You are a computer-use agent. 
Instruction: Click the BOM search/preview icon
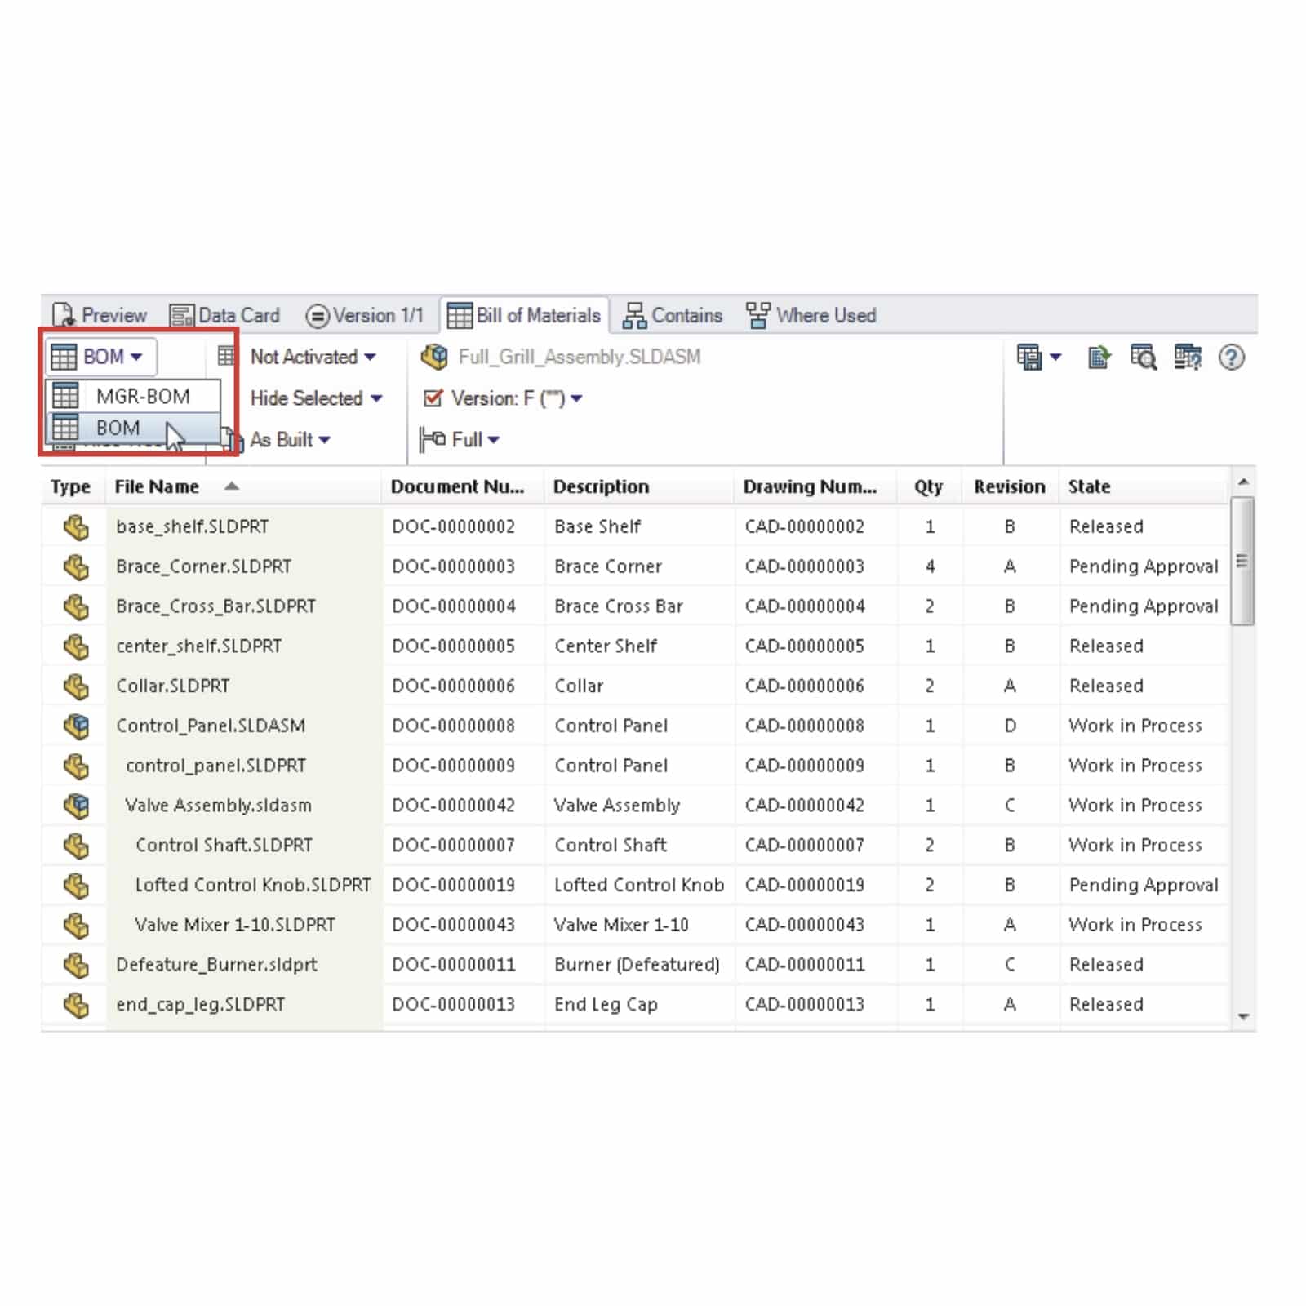pyautogui.click(x=1143, y=358)
